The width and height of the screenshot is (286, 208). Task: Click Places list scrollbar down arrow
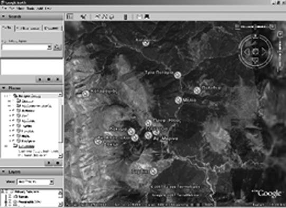(60, 156)
